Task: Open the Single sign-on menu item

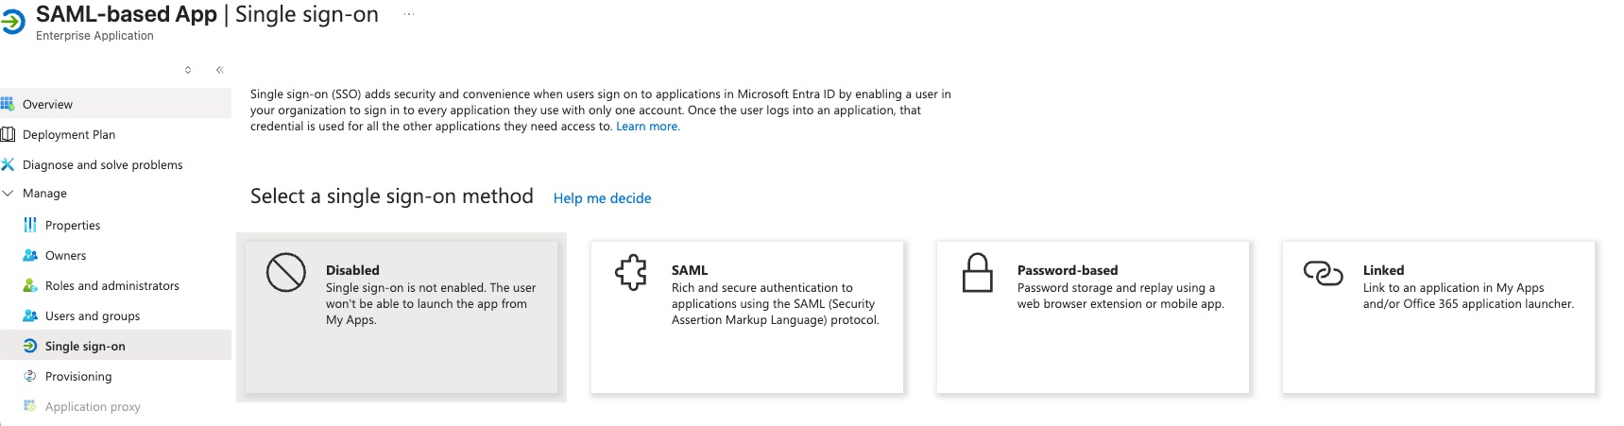Action: tap(85, 346)
